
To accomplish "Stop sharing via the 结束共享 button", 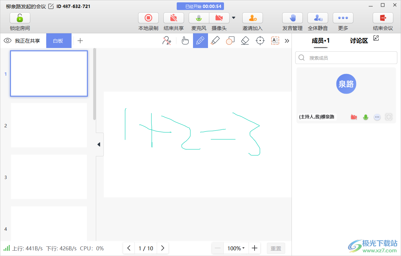I will pos(174,18).
